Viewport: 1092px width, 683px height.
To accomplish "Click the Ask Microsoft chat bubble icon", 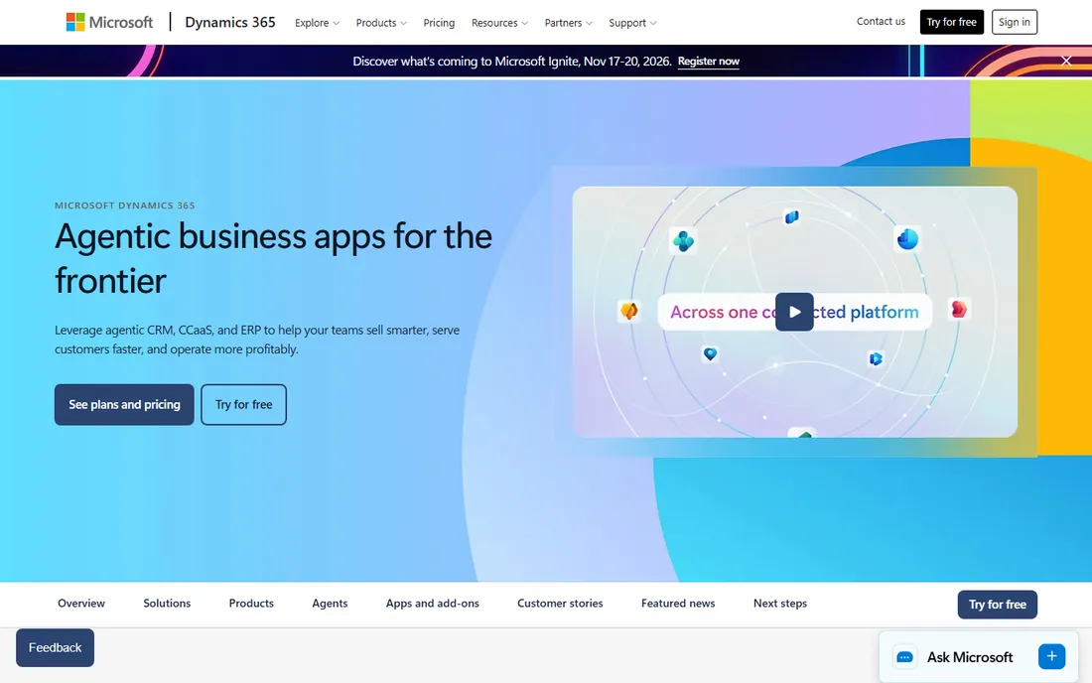I will pos(904,657).
